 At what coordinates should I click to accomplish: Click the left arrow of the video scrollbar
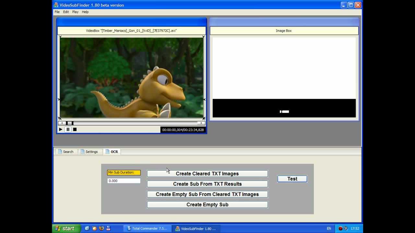click(62, 123)
